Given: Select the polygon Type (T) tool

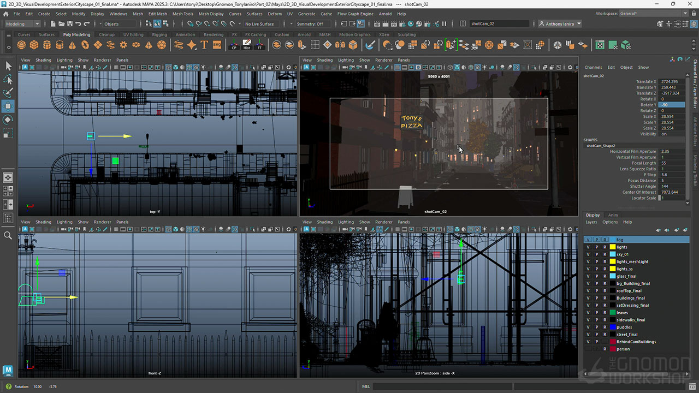Looking at the screenshot, I should 204,45.
